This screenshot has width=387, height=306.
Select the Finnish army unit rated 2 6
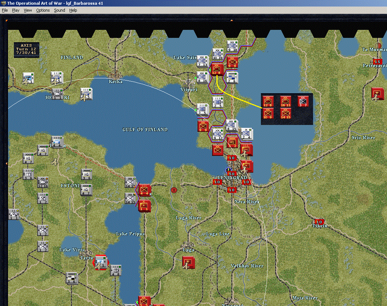click(232, 78)
